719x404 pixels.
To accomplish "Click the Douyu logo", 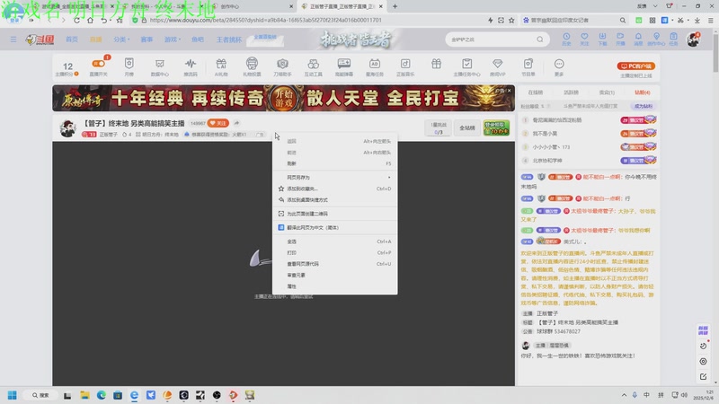I will [40, 40].
